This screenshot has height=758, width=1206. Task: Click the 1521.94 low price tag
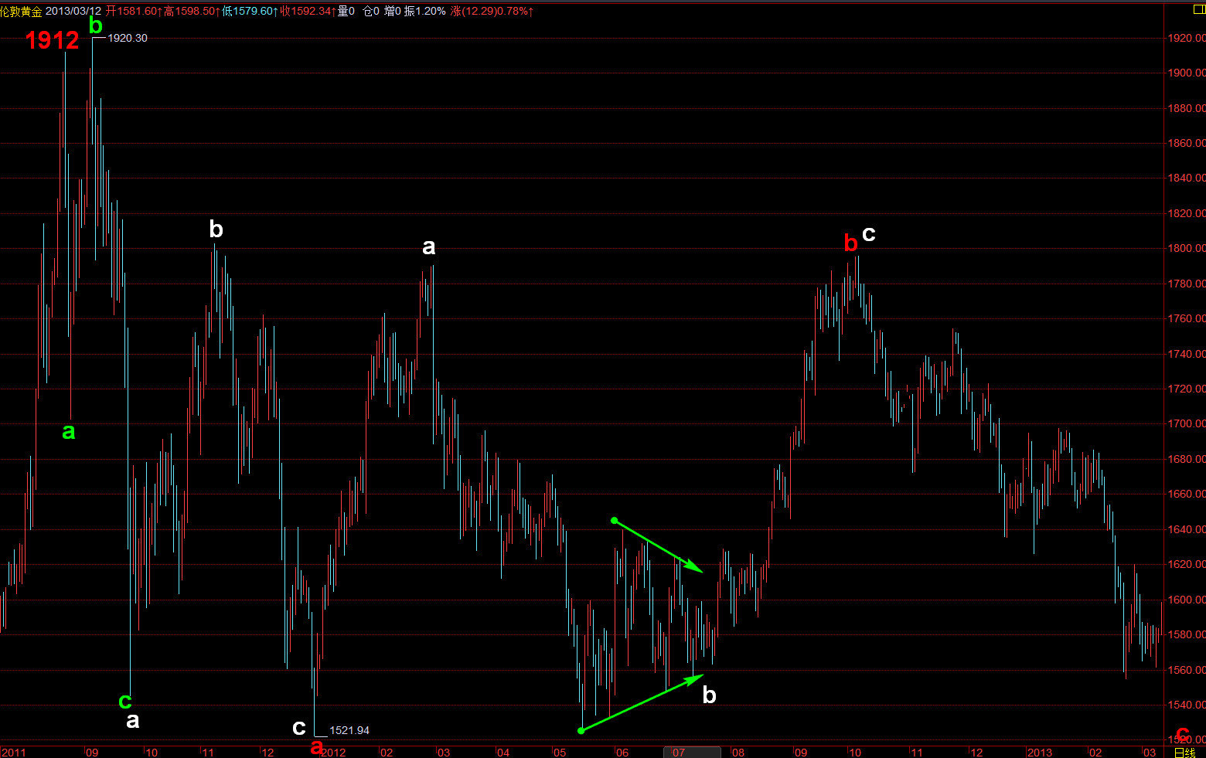pos(349,730)
